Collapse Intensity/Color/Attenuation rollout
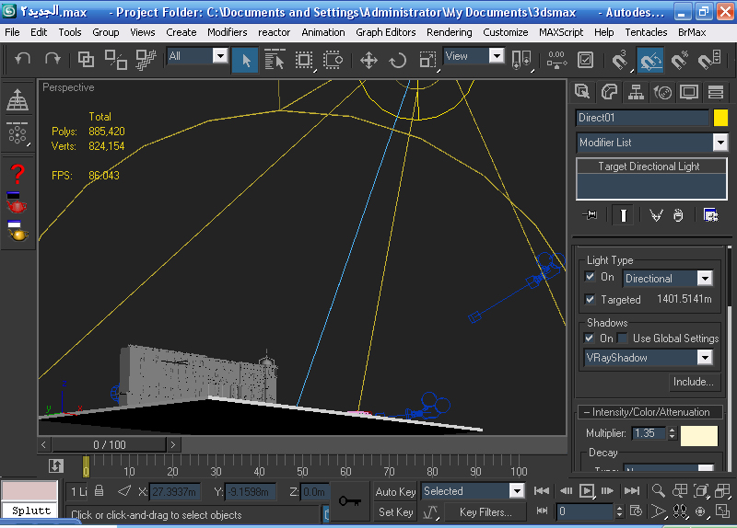Viewport: 737px width, 528px height. pos(650,412)
